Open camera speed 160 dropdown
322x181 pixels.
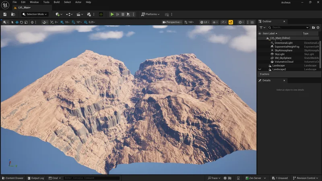click(189, 22)
